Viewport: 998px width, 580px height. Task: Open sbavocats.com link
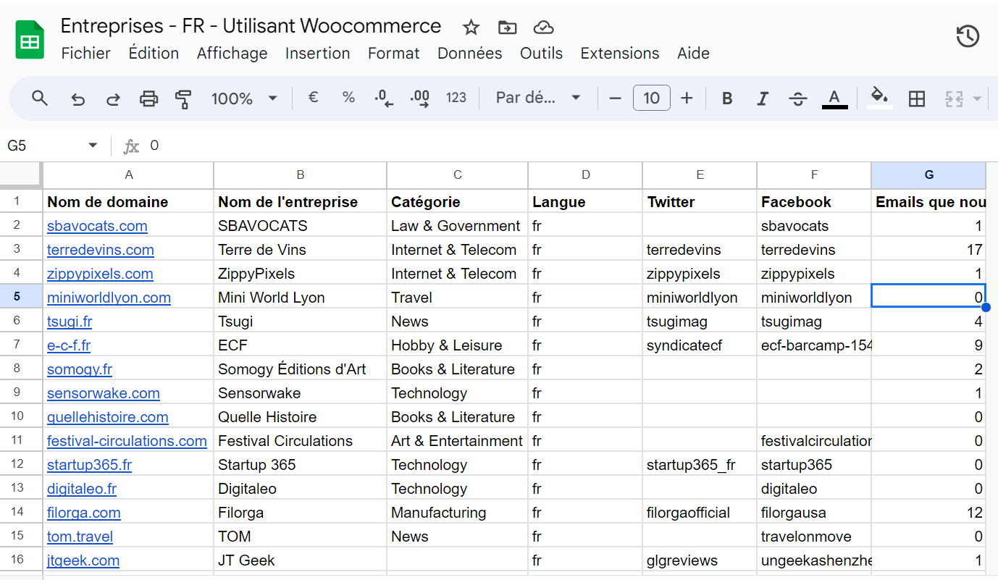(x=97, y=226)
